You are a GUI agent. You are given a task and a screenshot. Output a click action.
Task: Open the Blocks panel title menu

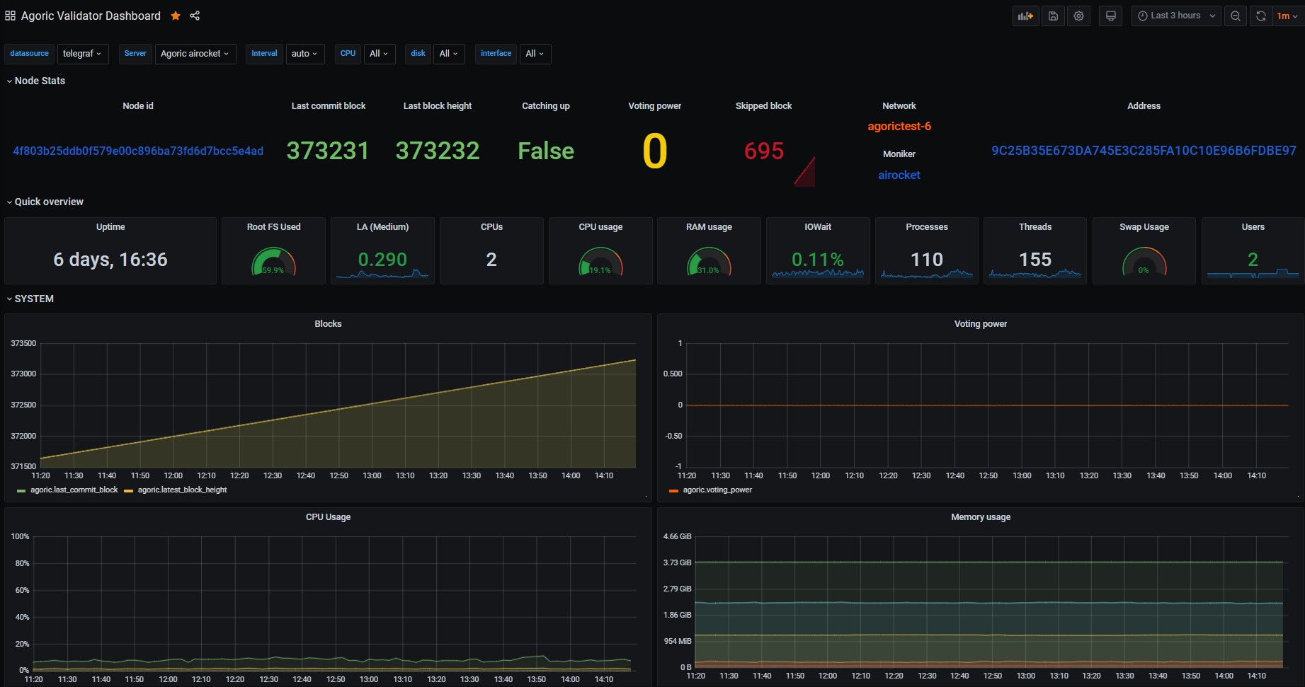click(328, 323)
